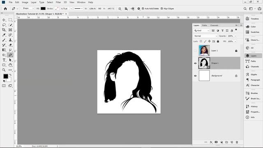This screenshot has width=263, height=148.
Task: Click the search magnifier icon at top right
Action: tap(245, 9)
